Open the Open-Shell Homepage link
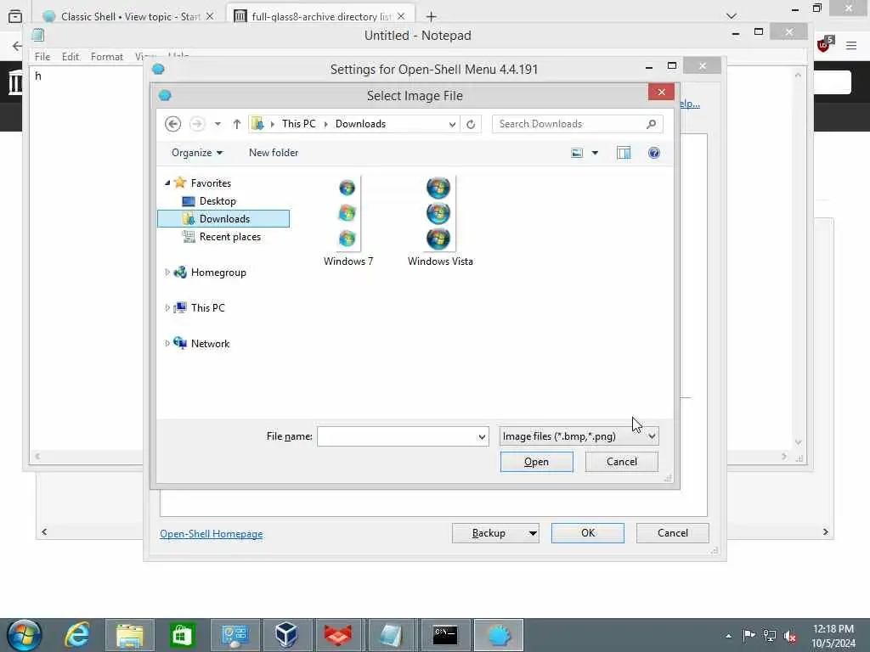The height and width of the screenshot is (652, 870). click(x=212, y=534)
